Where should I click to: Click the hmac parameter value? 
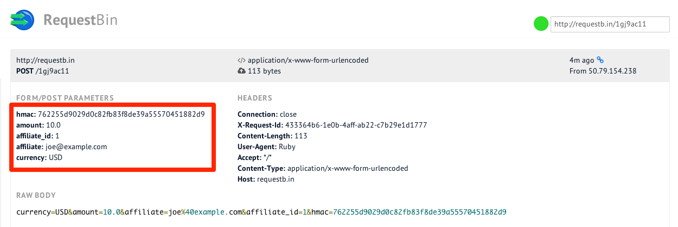click(x=121, y=114)
